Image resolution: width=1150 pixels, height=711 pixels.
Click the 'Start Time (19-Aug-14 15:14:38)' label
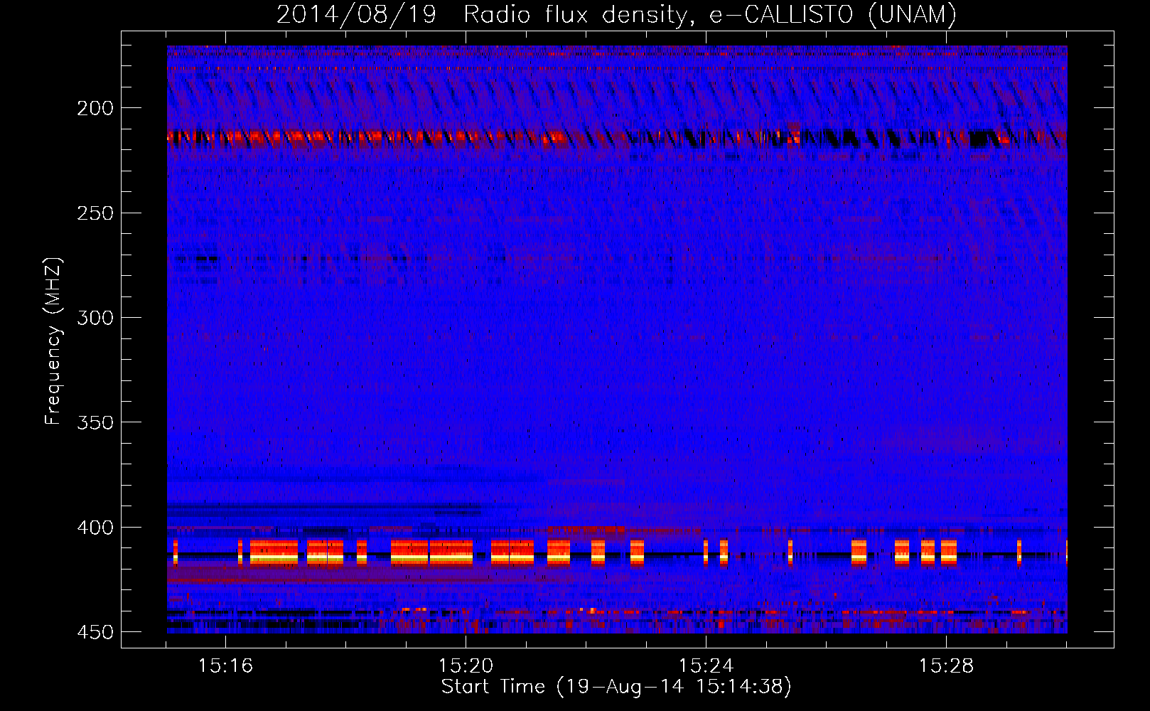616,687
